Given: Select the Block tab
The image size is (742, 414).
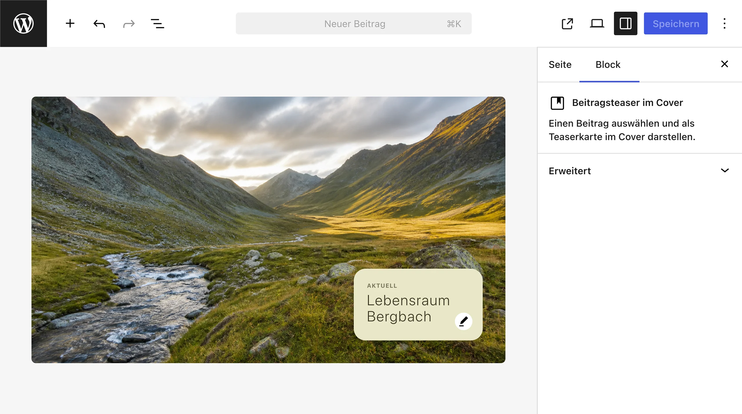Looking at the screenshot, I should pos(608,65).
